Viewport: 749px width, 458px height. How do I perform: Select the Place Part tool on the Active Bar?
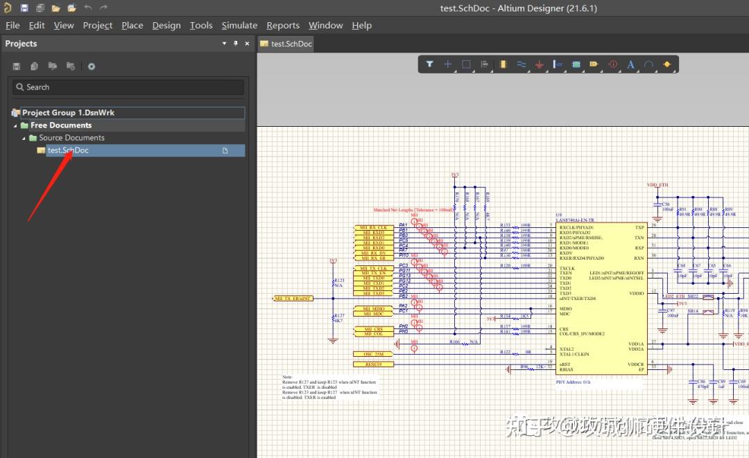(x=503, y=64)
